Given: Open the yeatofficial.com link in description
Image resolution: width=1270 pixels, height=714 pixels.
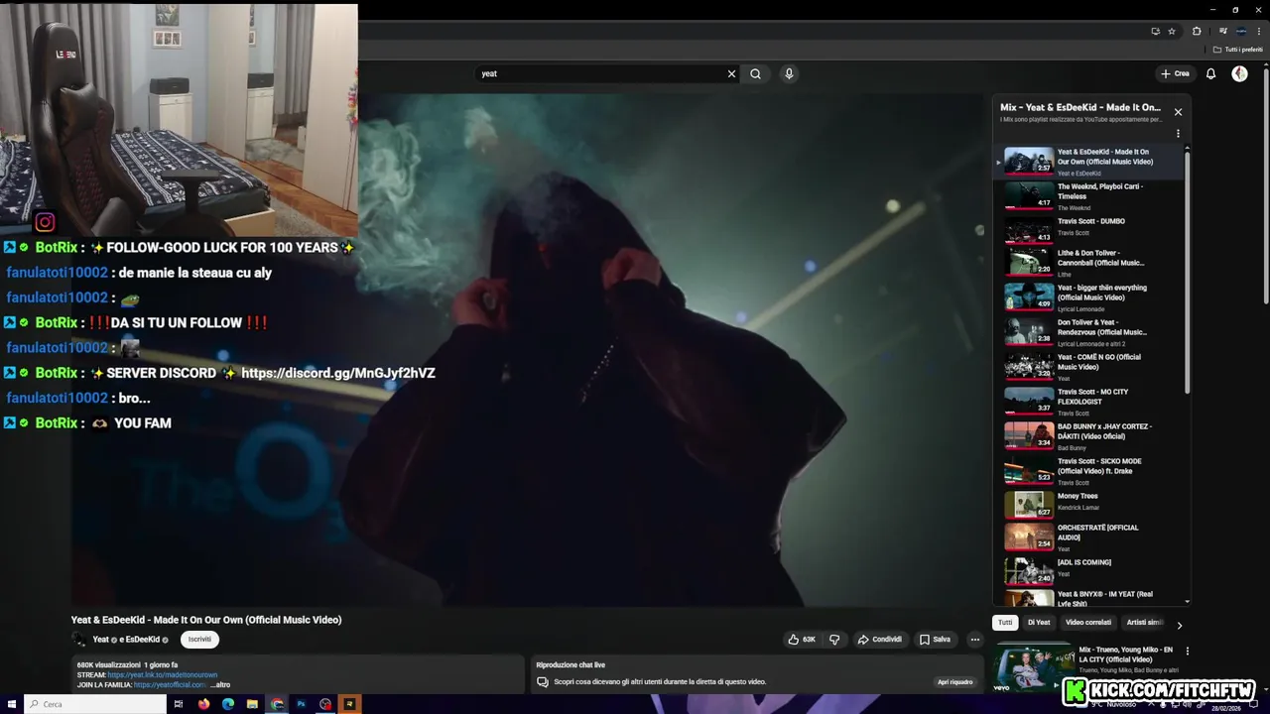Looking at the screenshot, I should click(170, 685).
